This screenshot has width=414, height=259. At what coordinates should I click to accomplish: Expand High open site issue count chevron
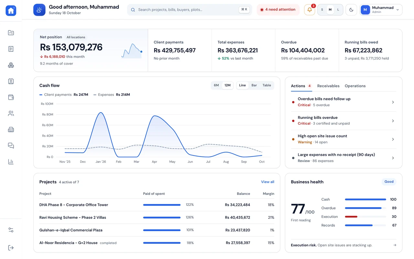(x=393, y=139)
